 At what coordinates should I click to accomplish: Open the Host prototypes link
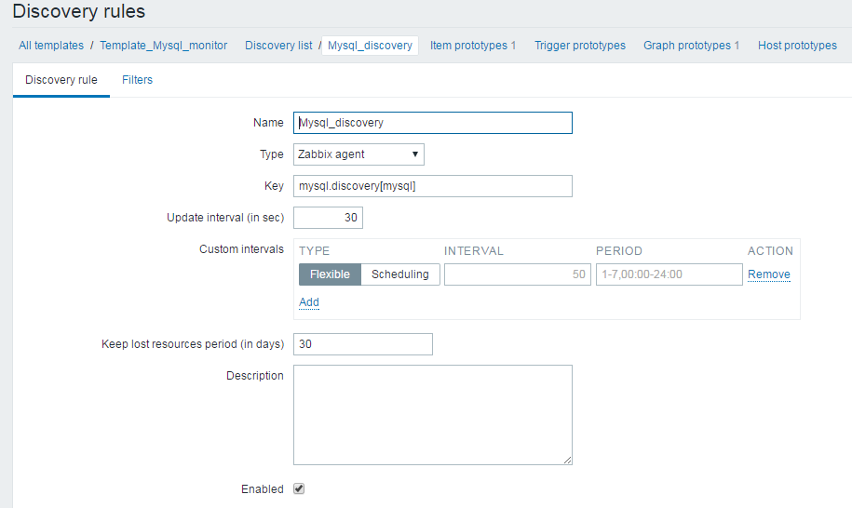click(797, 46)
